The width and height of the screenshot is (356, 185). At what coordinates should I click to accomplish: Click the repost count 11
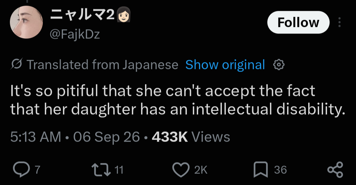click(119, 170)
